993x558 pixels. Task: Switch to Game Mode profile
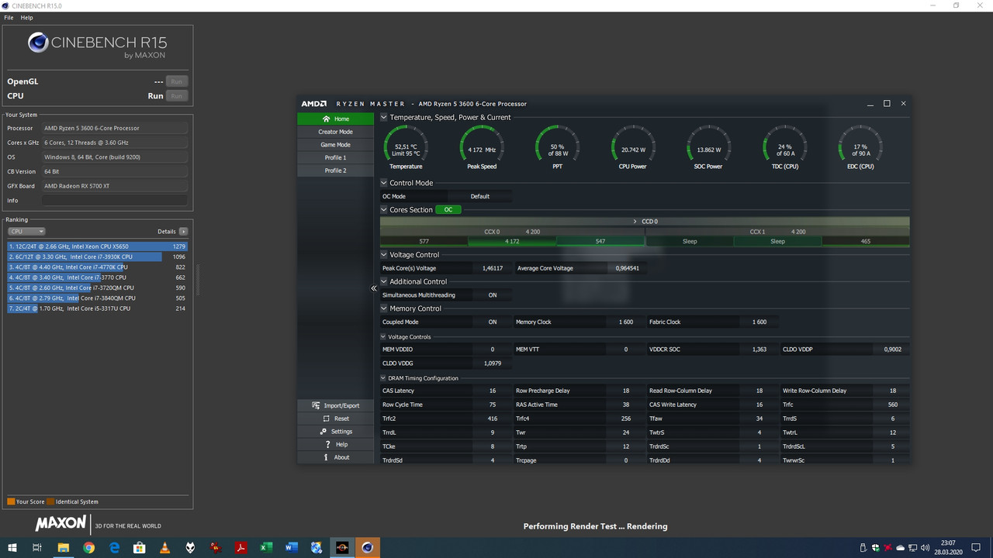pyautogui.click(x=335, y=145)
